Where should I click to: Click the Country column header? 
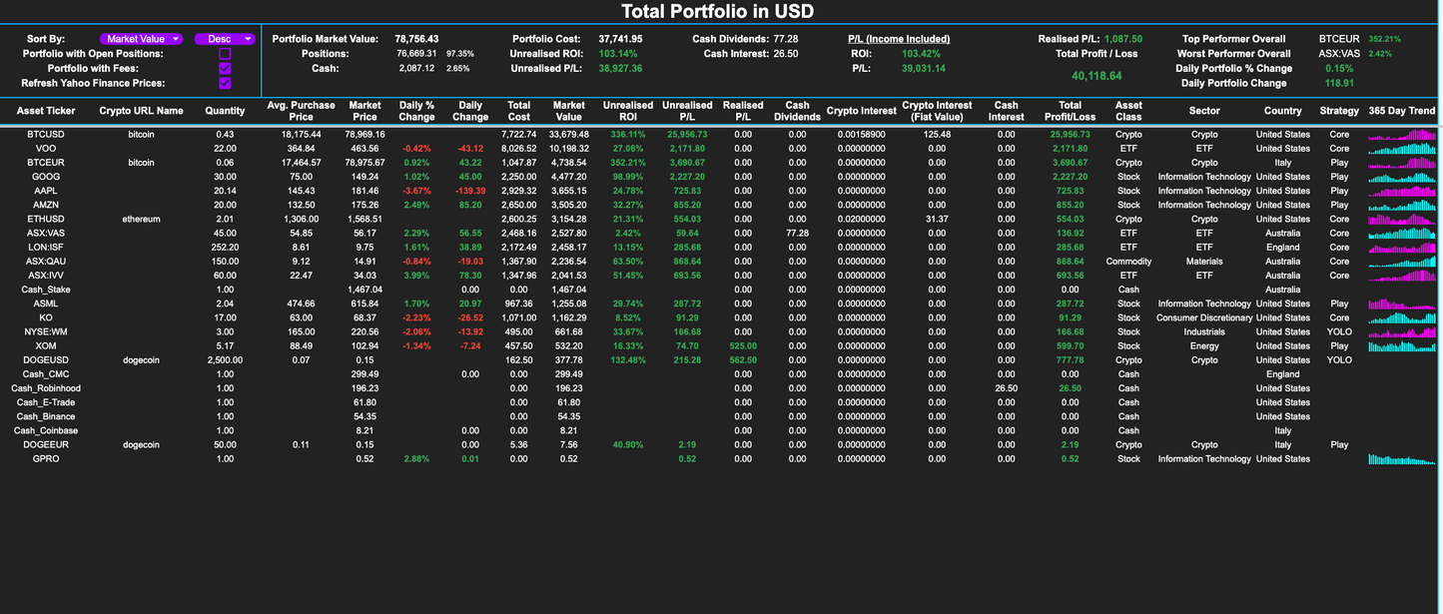pyautogui.click(x=1282, y=111)
